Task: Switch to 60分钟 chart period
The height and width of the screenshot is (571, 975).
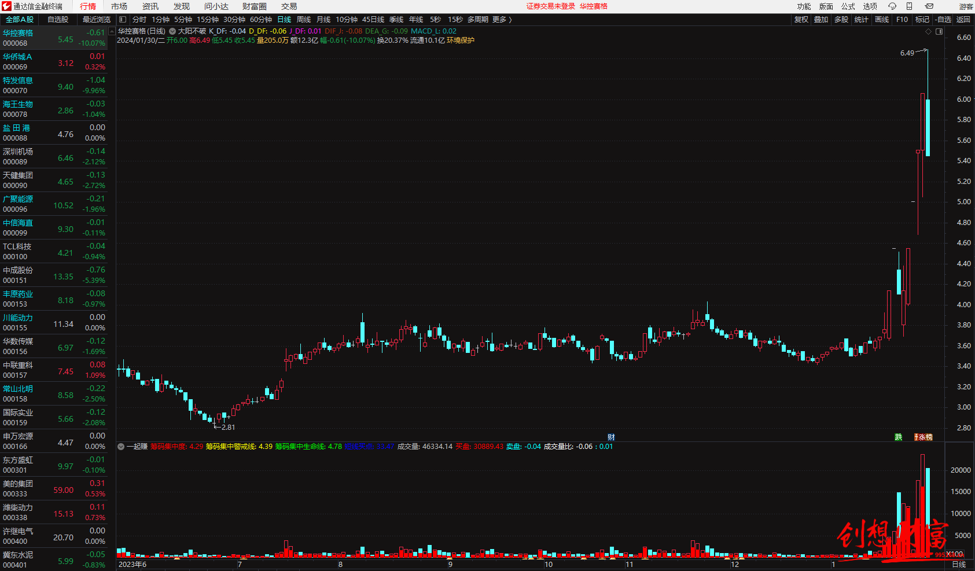Action: click(x=261, y=20)
